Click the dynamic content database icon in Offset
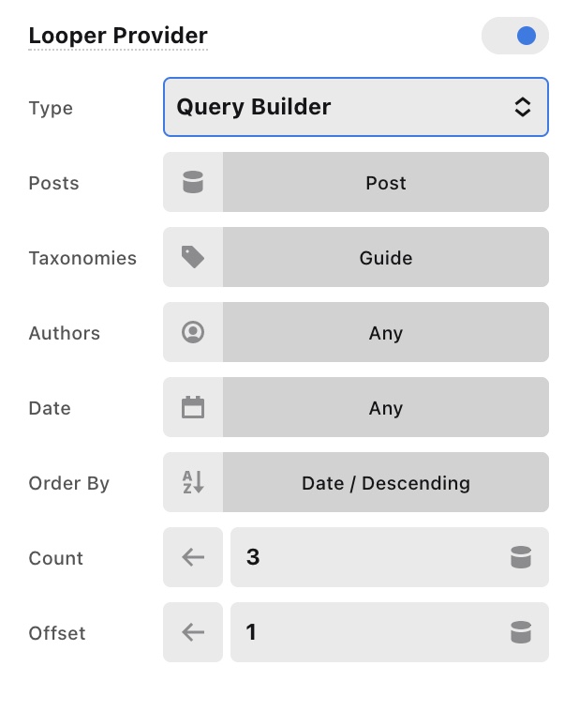 pyautogui.click(x=521, y=632)
